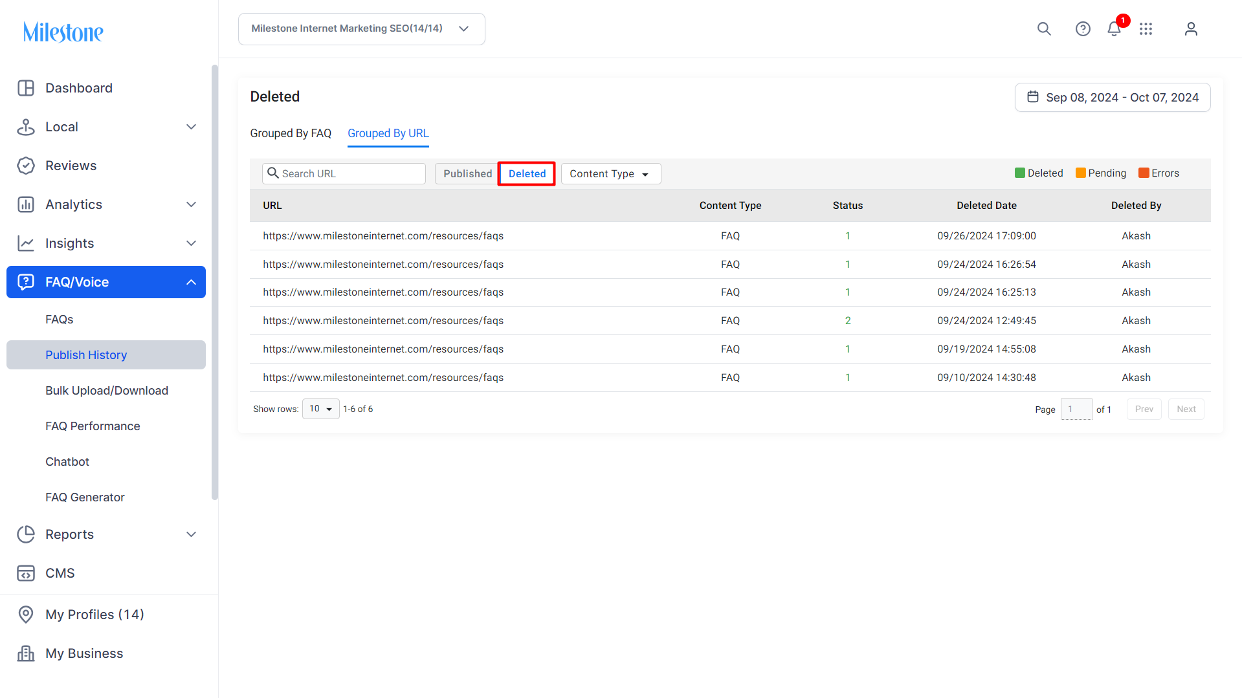Select the Deleted filter toggle
1242x698 pixels.
click(x=527, y=174)
